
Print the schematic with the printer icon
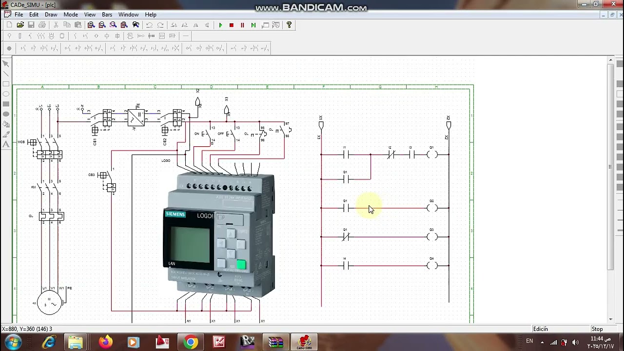(x=42, y=25)
